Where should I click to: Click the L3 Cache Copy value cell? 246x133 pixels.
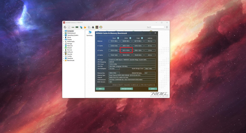click(x=138, y=55)
